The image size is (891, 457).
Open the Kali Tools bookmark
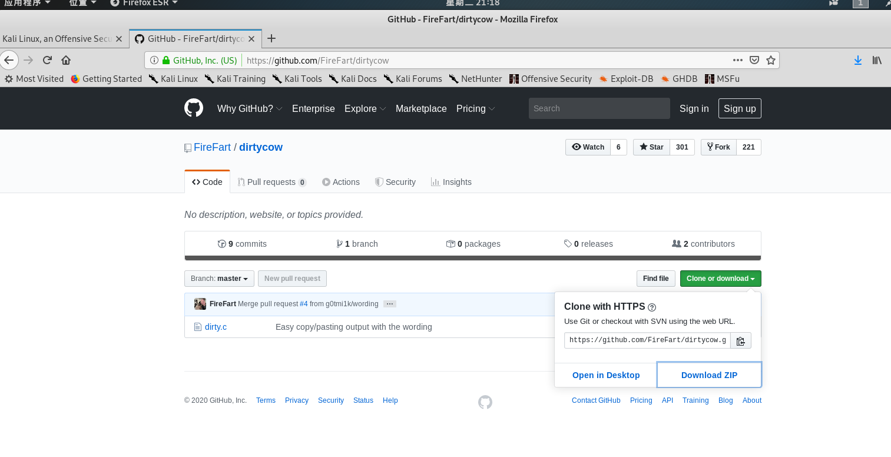pos(297,78)
